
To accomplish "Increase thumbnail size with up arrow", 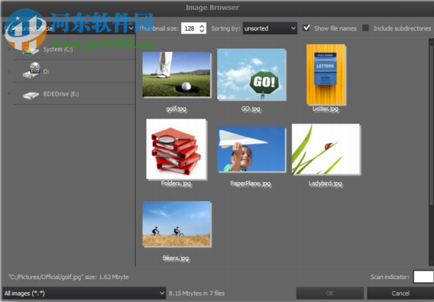I will click(202, 26).
